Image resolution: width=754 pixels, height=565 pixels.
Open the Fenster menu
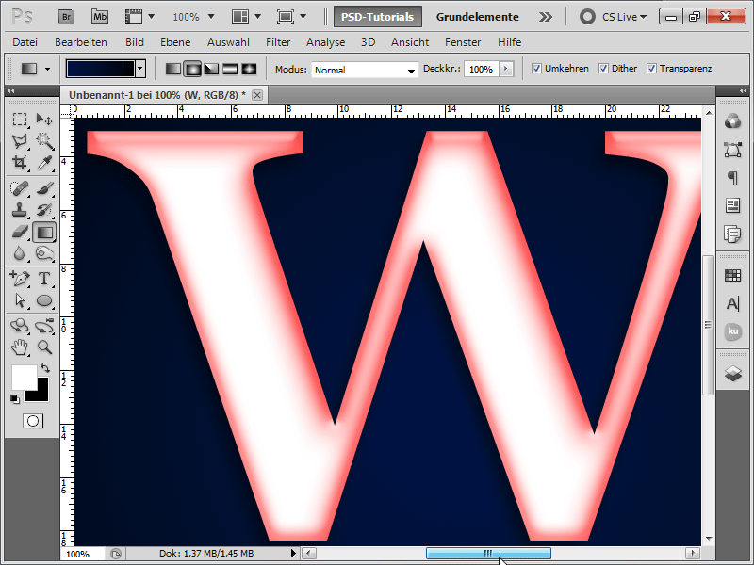point(463,42)
